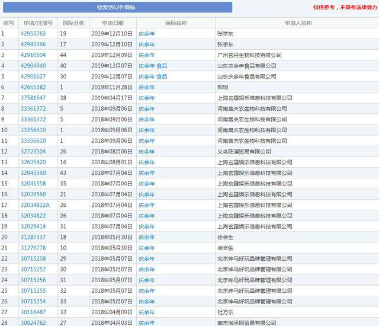Open registration number 32034822A

pyautogui.click(x=36, y=205)
